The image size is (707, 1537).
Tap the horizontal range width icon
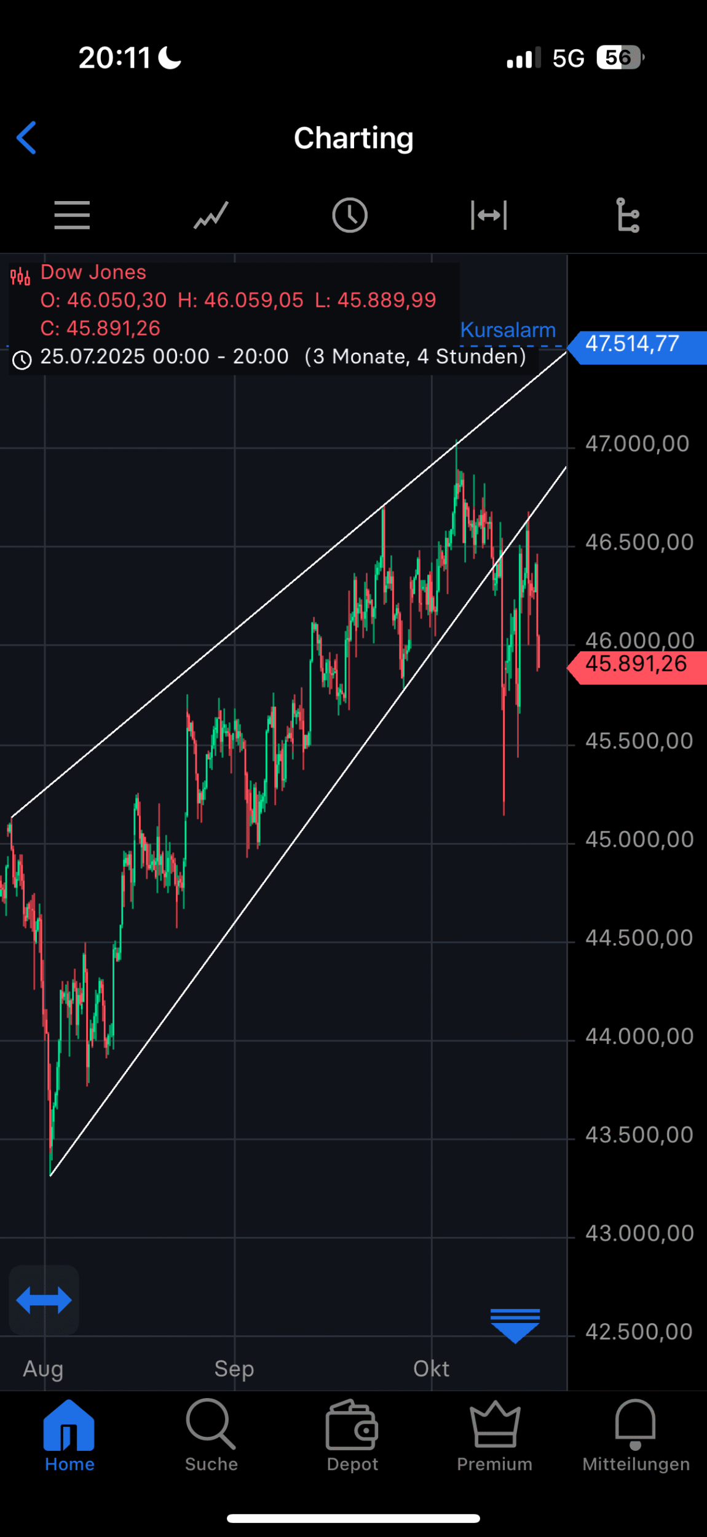pyautogui.click(x=489, y=215)
